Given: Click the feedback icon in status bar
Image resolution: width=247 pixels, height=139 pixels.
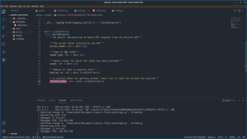Looking at the screenshot, I should coord(239,137).
